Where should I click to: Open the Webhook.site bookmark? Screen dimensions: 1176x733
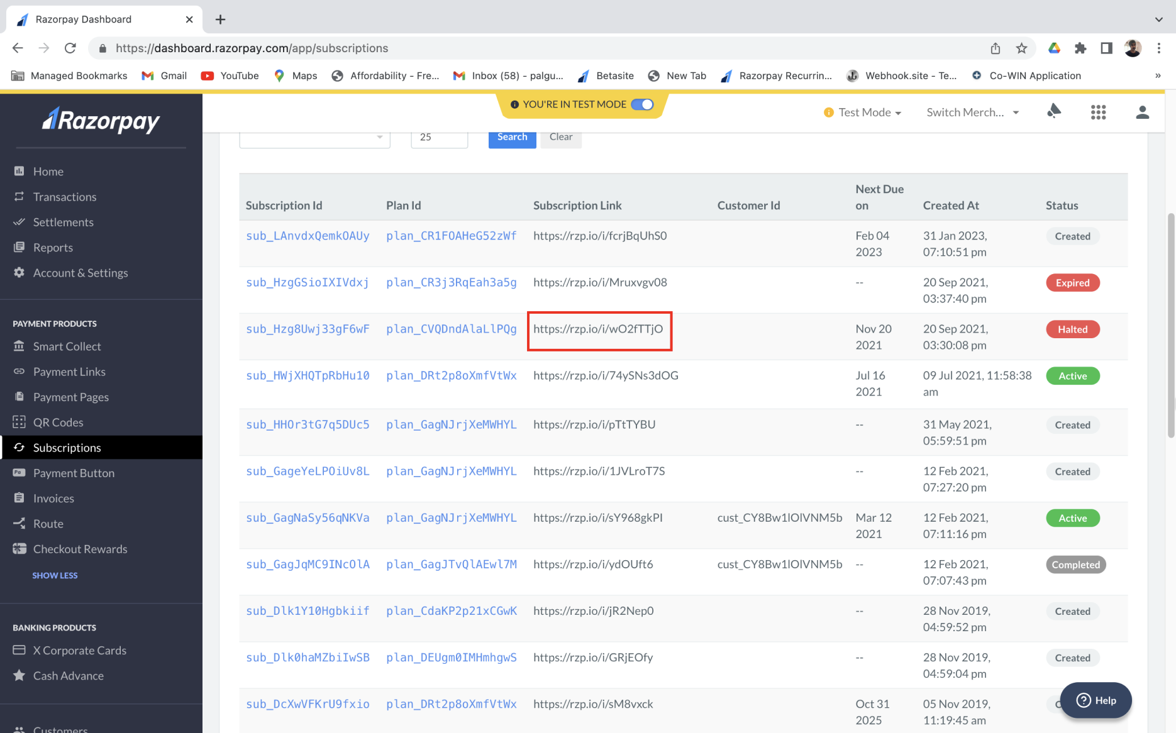901,75
